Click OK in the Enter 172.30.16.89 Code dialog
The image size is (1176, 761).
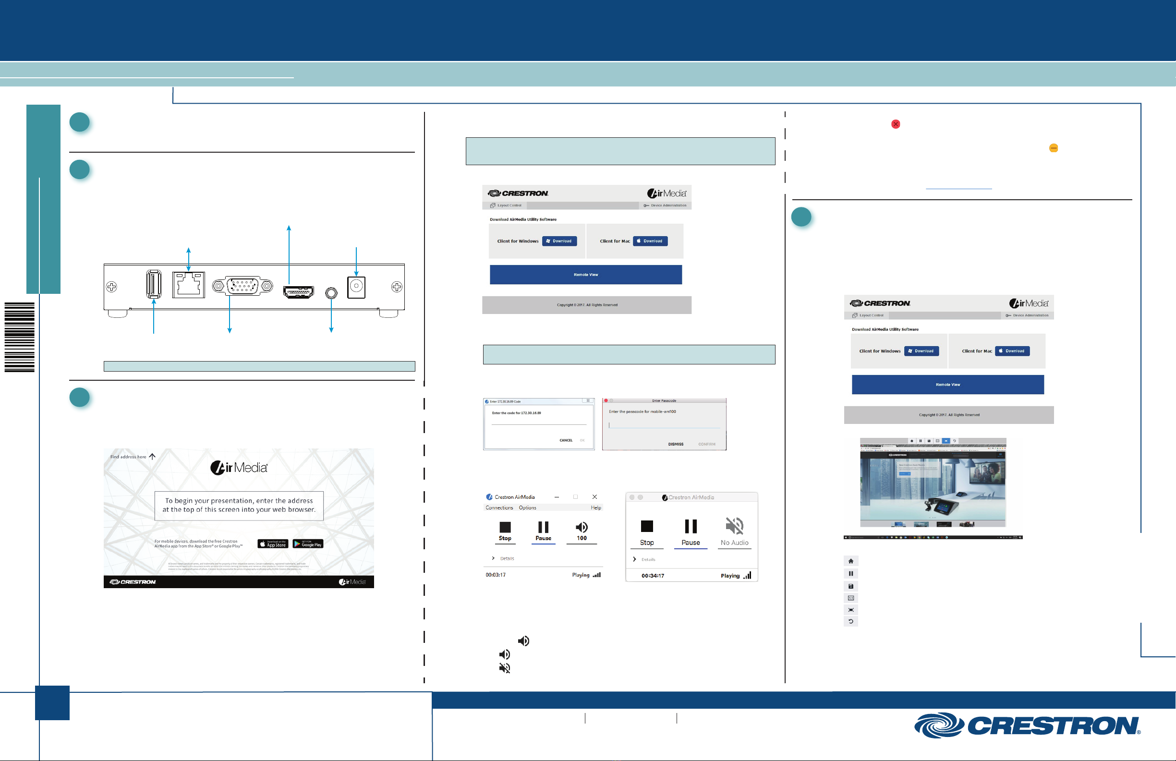[582, 440]
